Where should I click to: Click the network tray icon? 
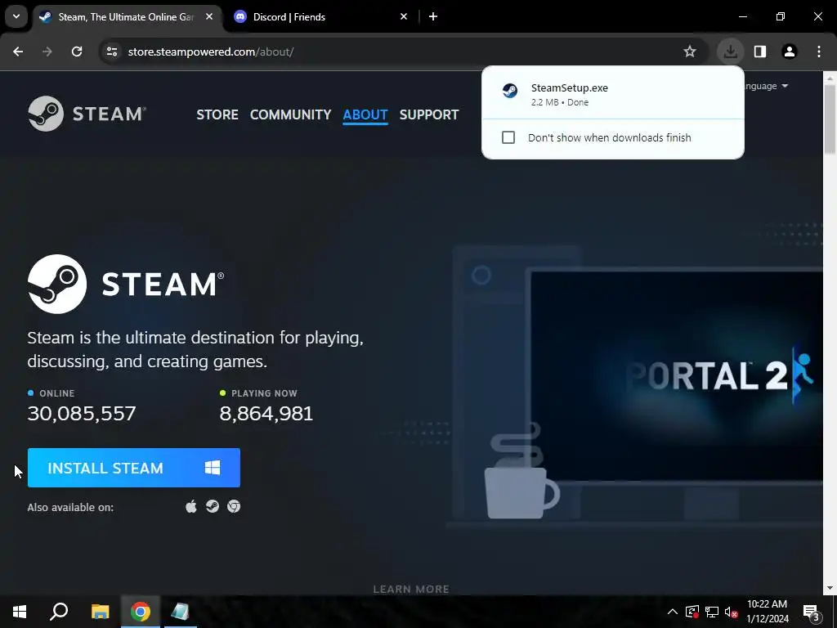712,612
